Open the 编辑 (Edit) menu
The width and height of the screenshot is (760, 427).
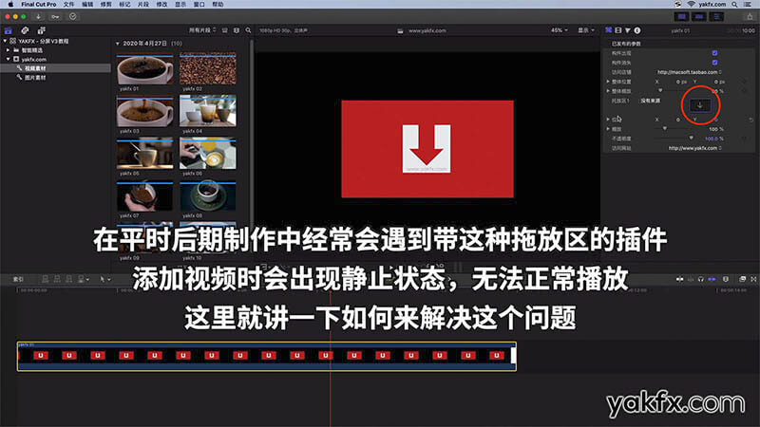coord(87,4)
